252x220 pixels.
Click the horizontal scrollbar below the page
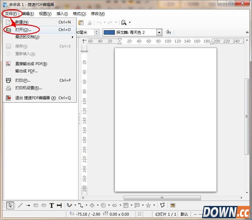[162, 198]
